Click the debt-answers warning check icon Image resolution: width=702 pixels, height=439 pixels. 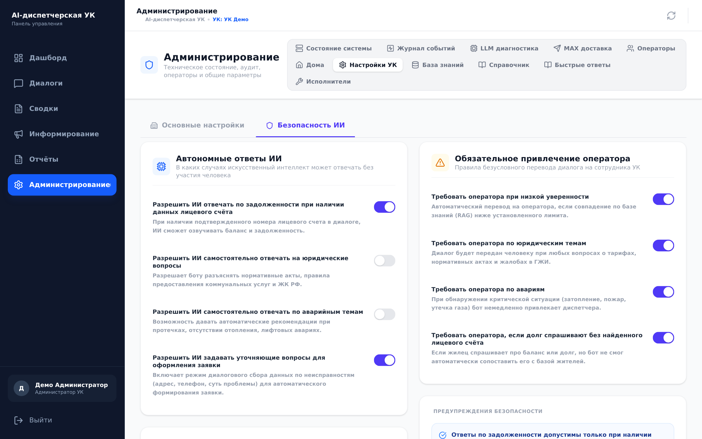coord(443,435)
